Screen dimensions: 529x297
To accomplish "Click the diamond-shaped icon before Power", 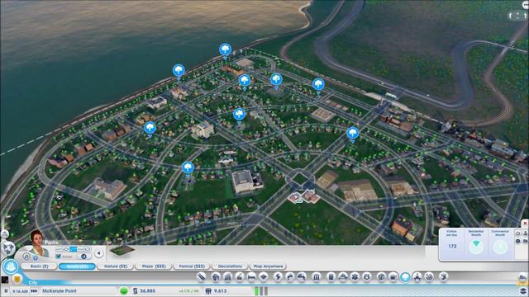I will point(264,277).
